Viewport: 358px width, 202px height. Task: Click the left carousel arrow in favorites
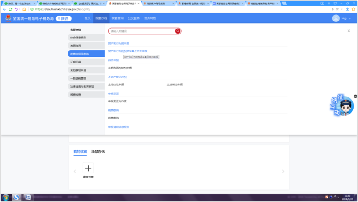tap(75, 171)
